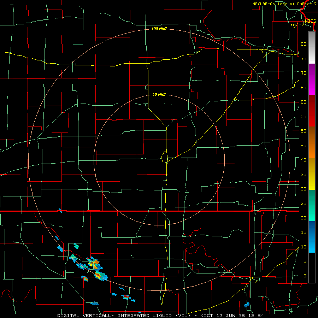Click the kg/m2 units label

[x=297, y=25]
